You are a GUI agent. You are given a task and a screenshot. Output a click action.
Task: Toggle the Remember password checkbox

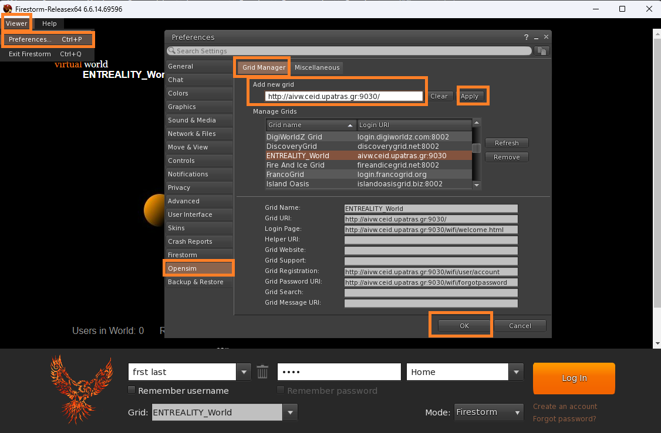281,390
